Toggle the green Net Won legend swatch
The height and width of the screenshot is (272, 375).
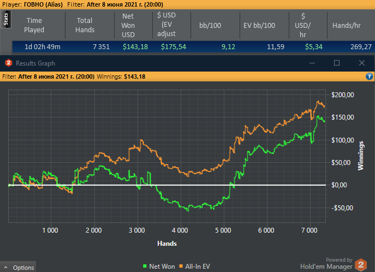coord(145,266)
